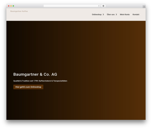Viewport: 152px width, 129px height.
Task: Go to the Mein Konto page
Action: tap(125, 15)
